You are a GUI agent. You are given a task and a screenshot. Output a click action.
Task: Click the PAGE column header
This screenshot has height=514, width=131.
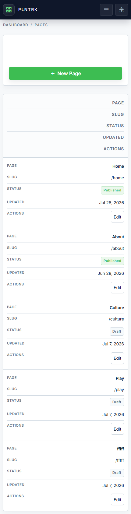pos(118,103)
